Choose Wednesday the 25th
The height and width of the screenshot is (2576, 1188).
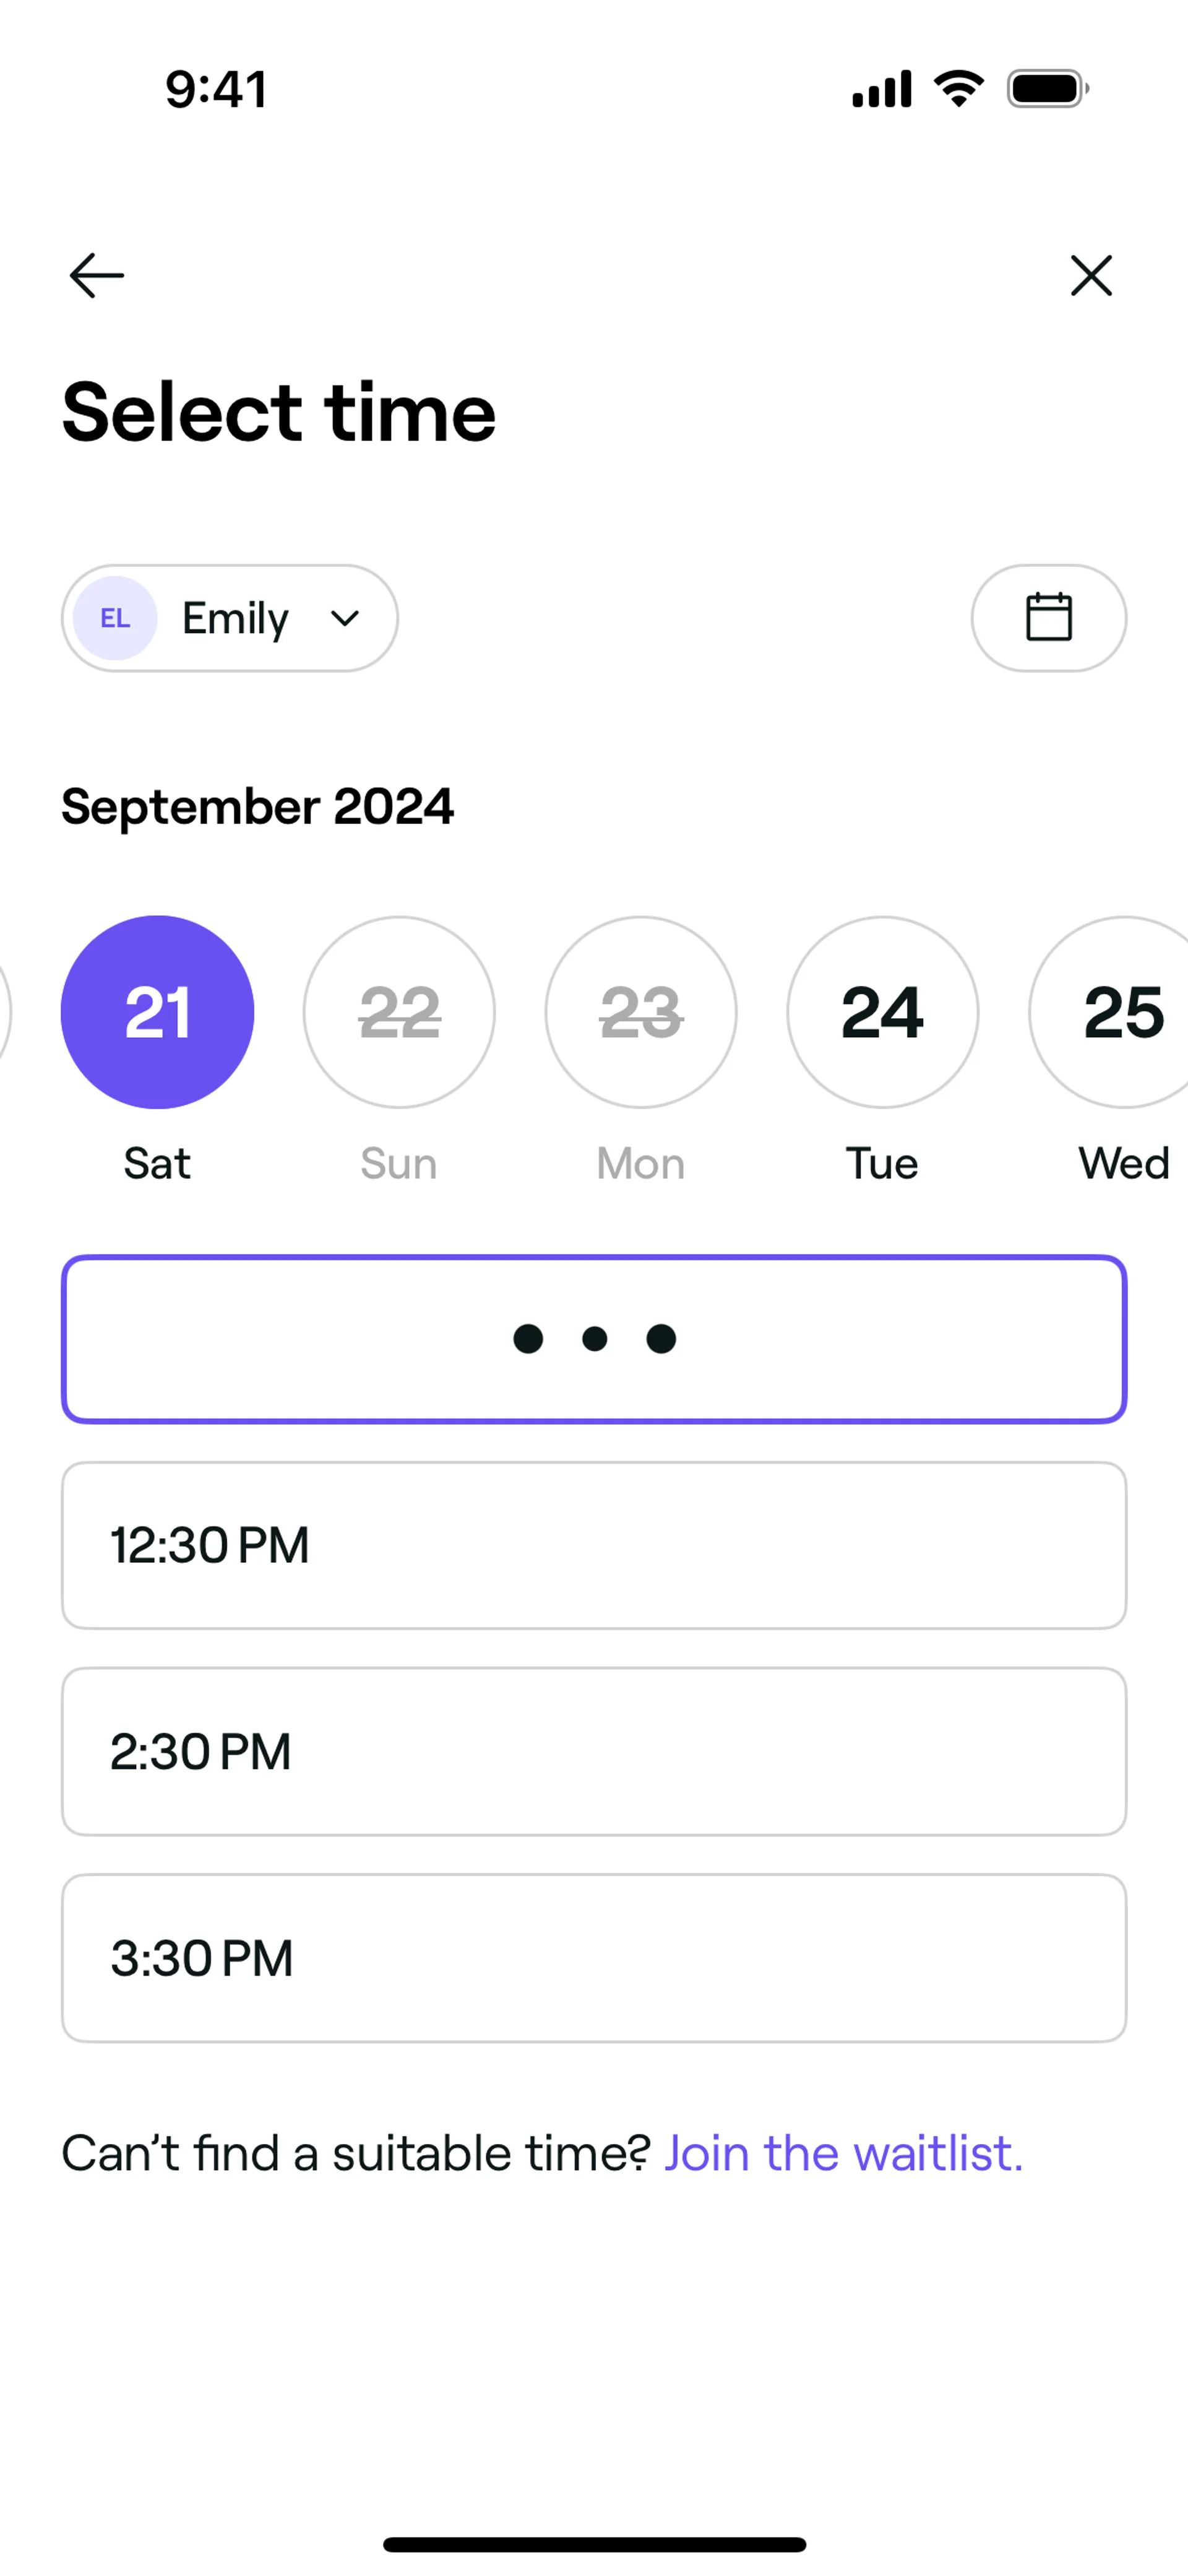(1122, 1012)
